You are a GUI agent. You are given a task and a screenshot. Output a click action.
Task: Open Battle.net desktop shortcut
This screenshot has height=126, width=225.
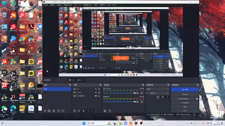coord(13,39)
